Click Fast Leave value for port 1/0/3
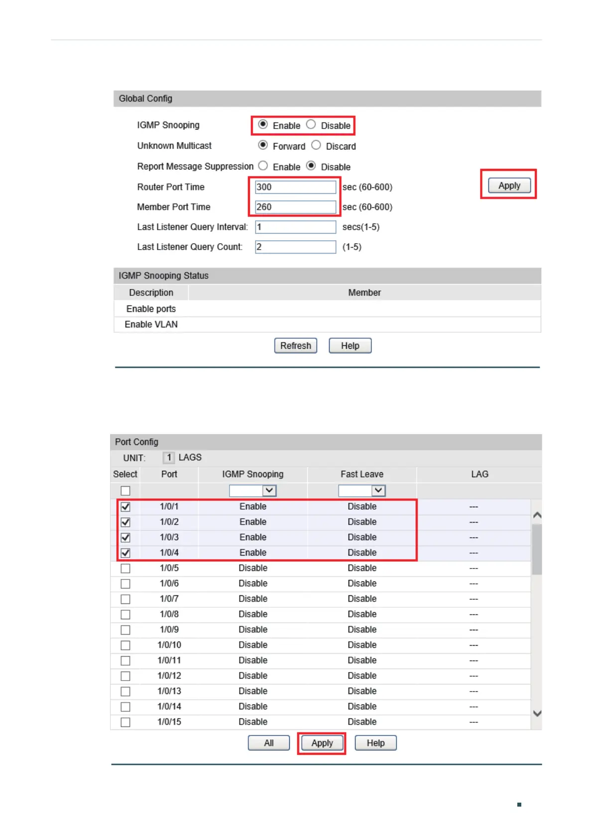The image size is (593, 839). click(362, 537)
